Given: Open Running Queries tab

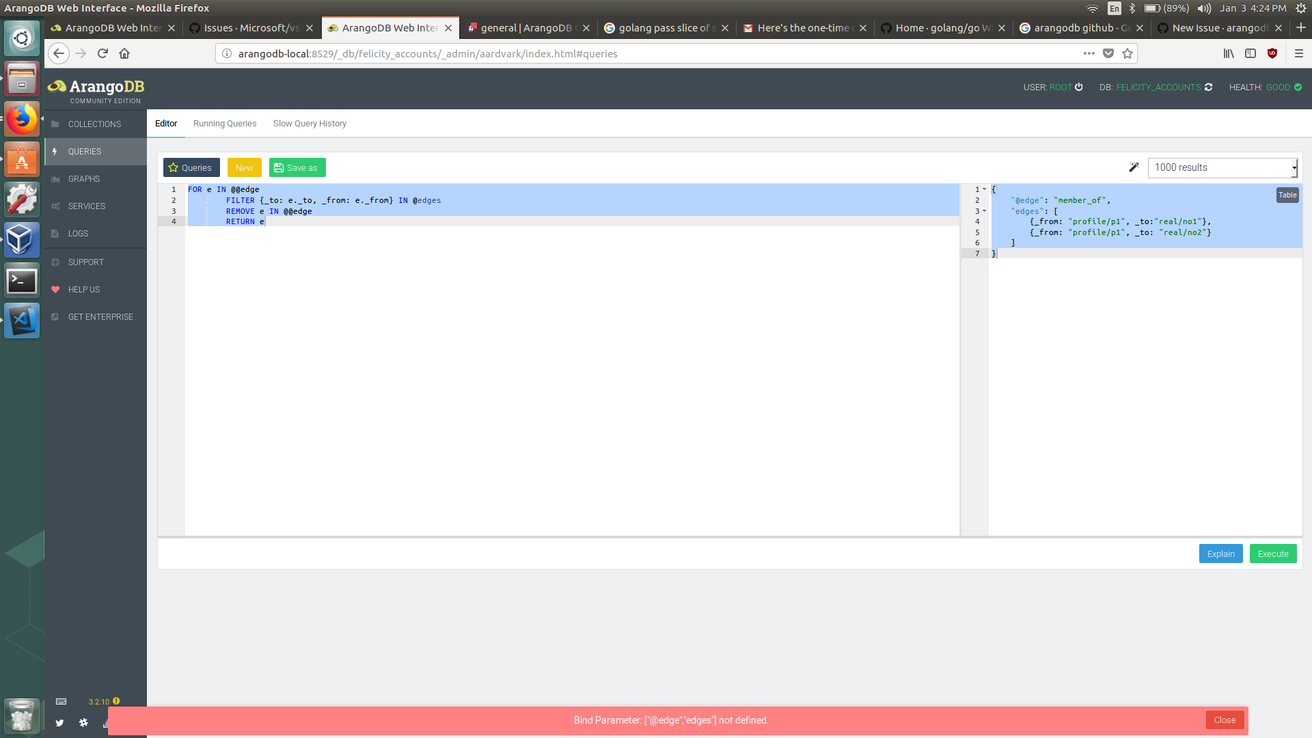Looking at the screenshot, I should (x=225, y=124).
